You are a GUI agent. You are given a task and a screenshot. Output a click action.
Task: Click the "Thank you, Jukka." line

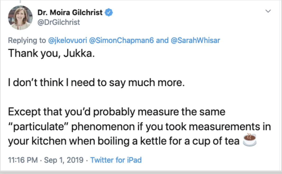point(51,54)
